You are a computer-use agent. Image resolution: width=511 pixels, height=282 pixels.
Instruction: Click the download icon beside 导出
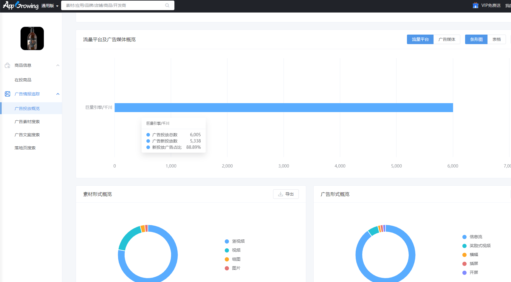tap(281, 194)
